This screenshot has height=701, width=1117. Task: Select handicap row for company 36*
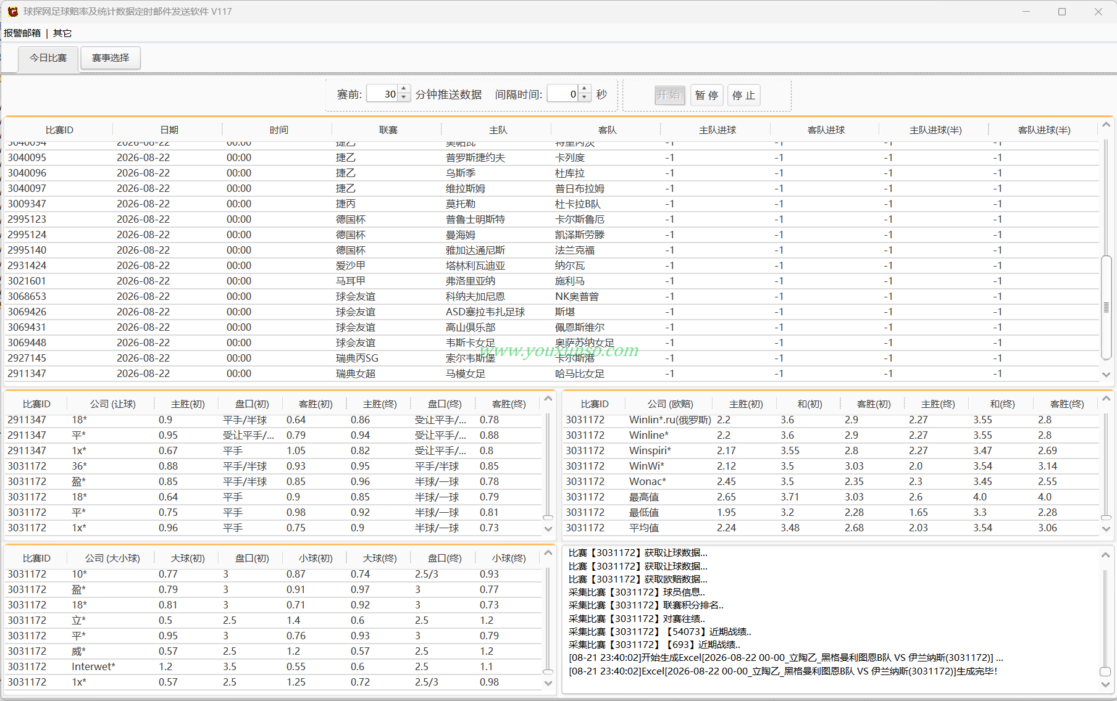274,467
